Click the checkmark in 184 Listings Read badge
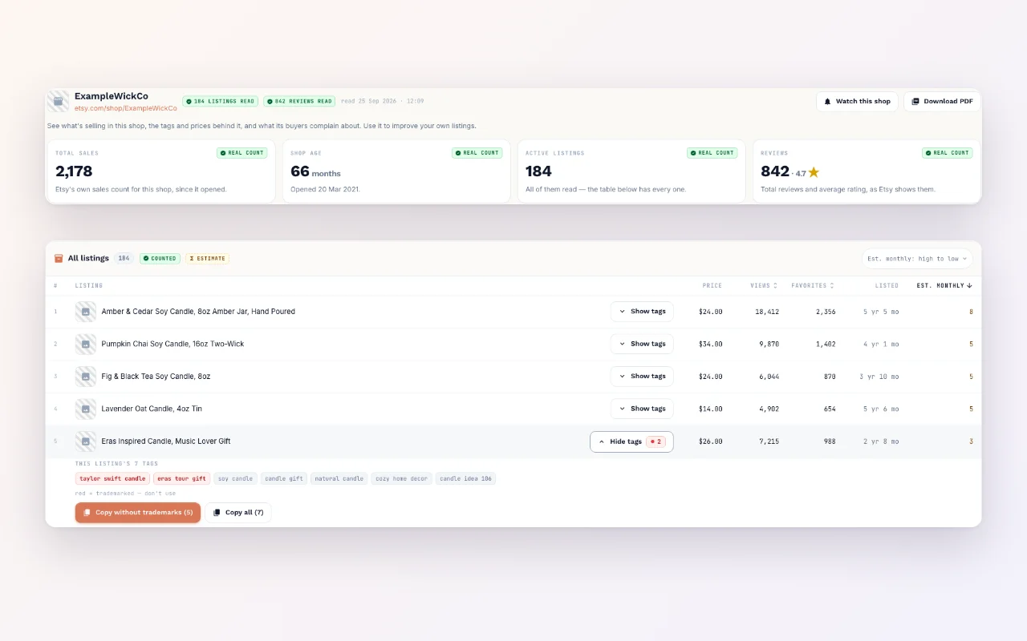 coord(189,102)
